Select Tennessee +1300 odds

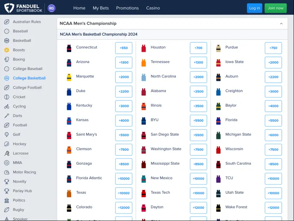tap(198, 63)
